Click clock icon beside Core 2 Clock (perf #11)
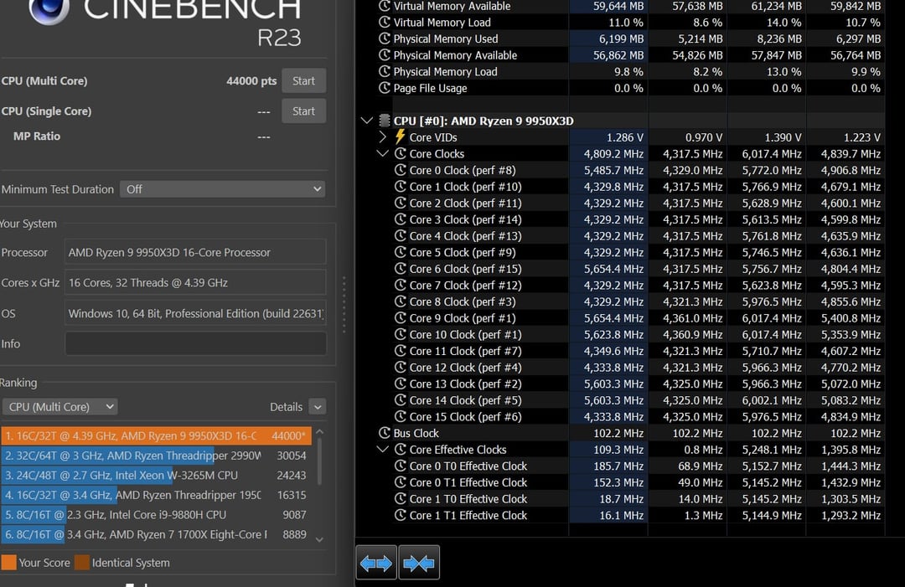 point(401,203)
